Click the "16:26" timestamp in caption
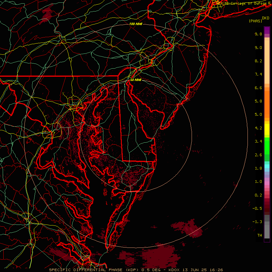The height and width of the screenshot is (272, 272). (217, 270)
